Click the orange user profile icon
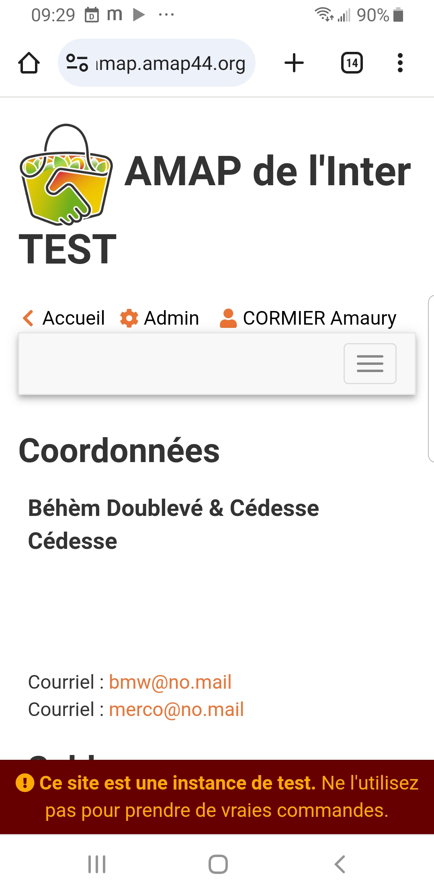 pos(228,318)
